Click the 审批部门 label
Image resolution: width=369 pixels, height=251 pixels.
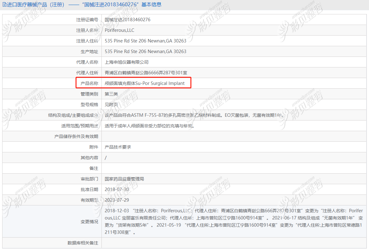[89, 179]
